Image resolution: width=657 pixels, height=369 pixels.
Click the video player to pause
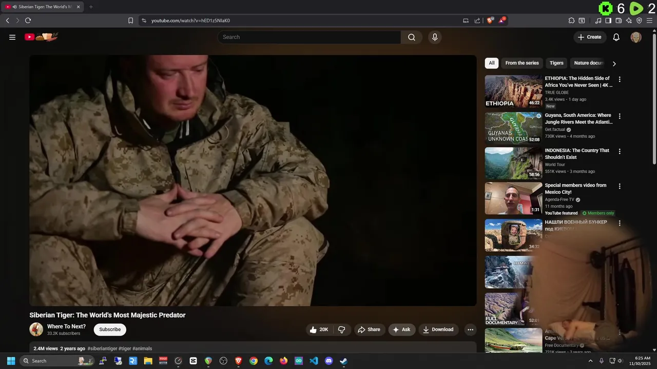click(x=253, y=180)
